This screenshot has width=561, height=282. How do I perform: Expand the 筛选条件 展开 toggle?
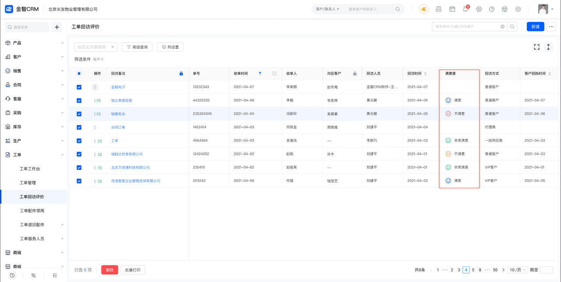click(x=98, y=59)
